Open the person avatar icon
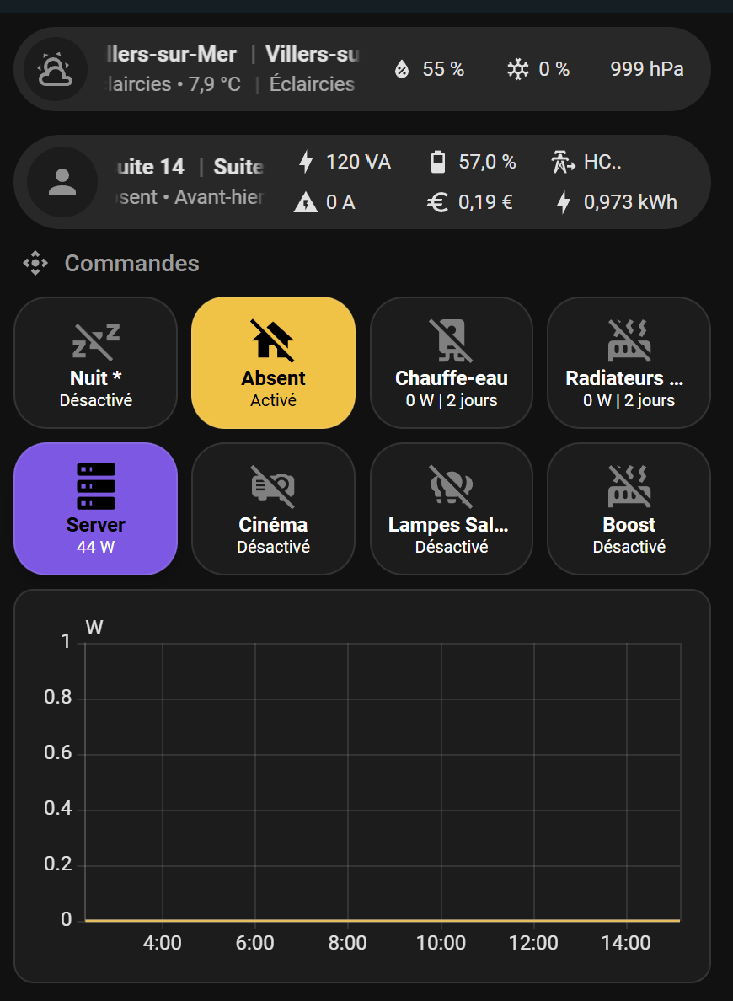The width and height of the screenshot is (733, 1001). 62,182
